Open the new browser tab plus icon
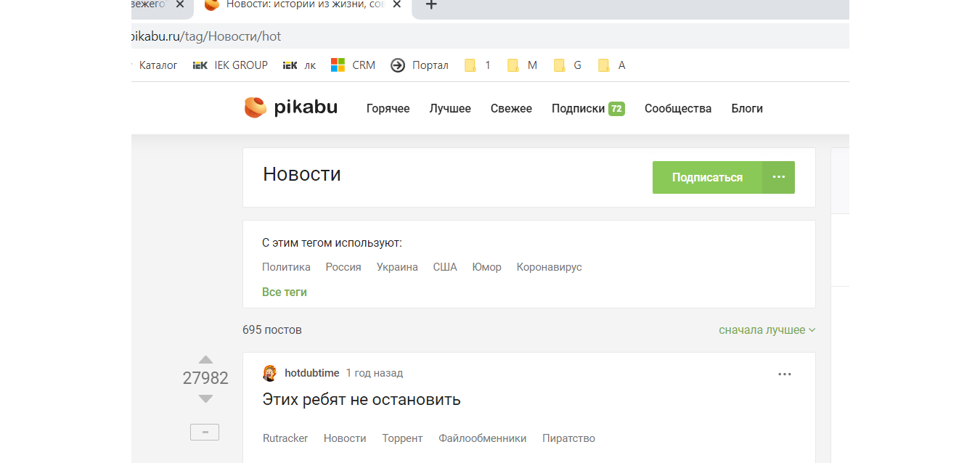Screen dimensions: 980x463 (x=431, y=5)
